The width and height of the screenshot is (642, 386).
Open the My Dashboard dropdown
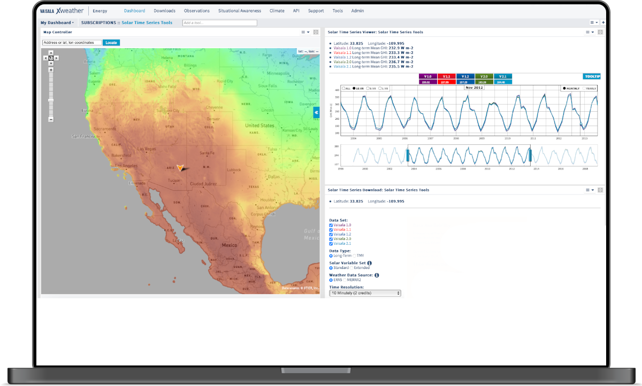click(x=57, y=22)
